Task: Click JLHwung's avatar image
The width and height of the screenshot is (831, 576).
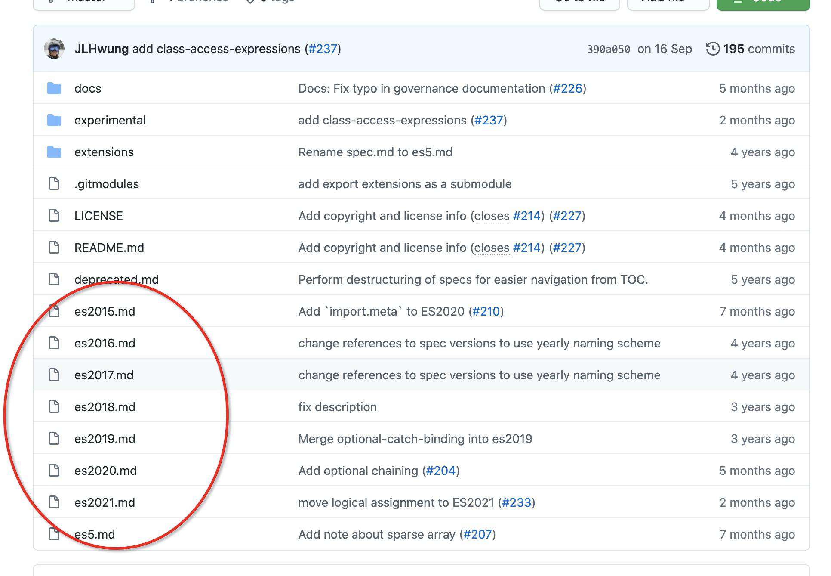Action: (x=54, y=49)
